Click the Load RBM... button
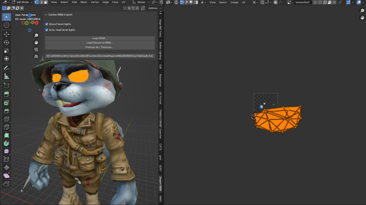 100,38
